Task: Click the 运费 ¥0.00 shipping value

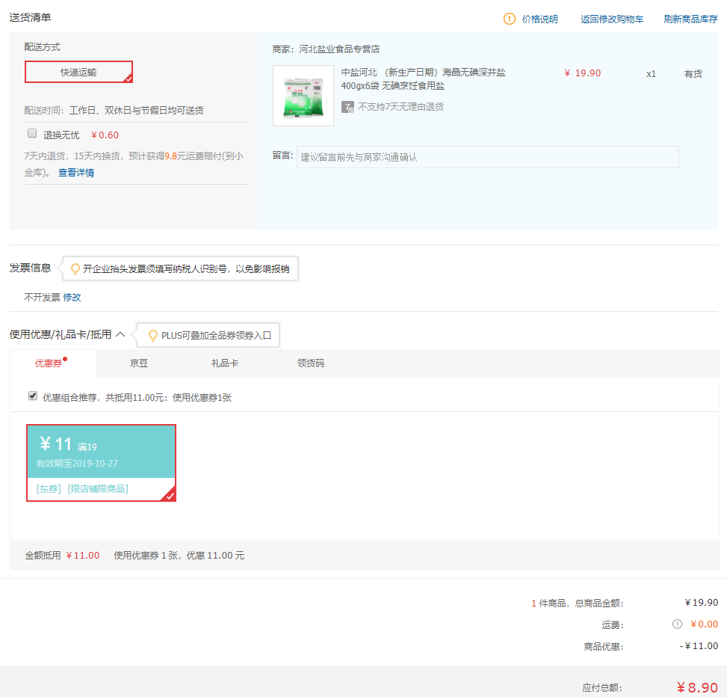Action: coord(704,624)
